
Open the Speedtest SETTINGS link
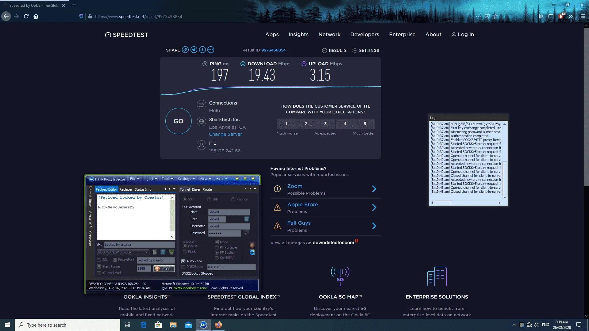point(366,50)
